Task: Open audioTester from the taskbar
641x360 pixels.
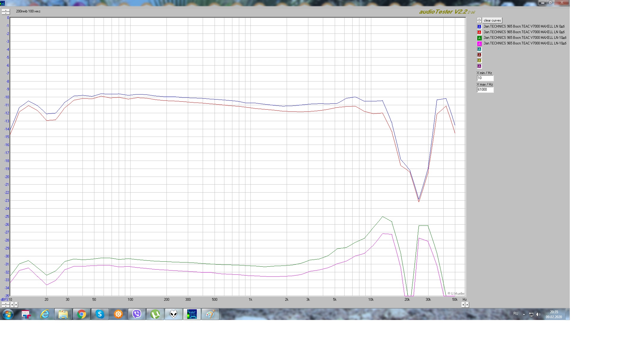Action: pos(192,314)
